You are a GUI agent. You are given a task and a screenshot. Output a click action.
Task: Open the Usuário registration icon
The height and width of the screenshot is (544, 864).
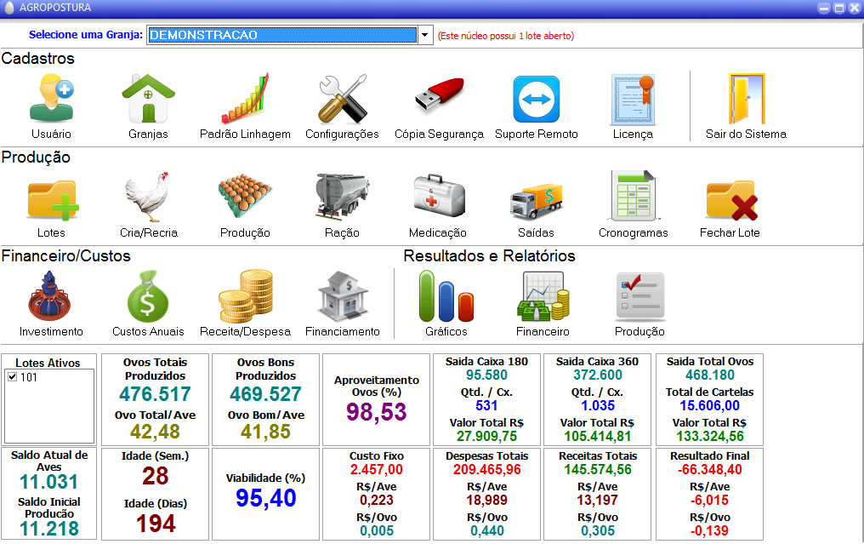coord(51,99)
